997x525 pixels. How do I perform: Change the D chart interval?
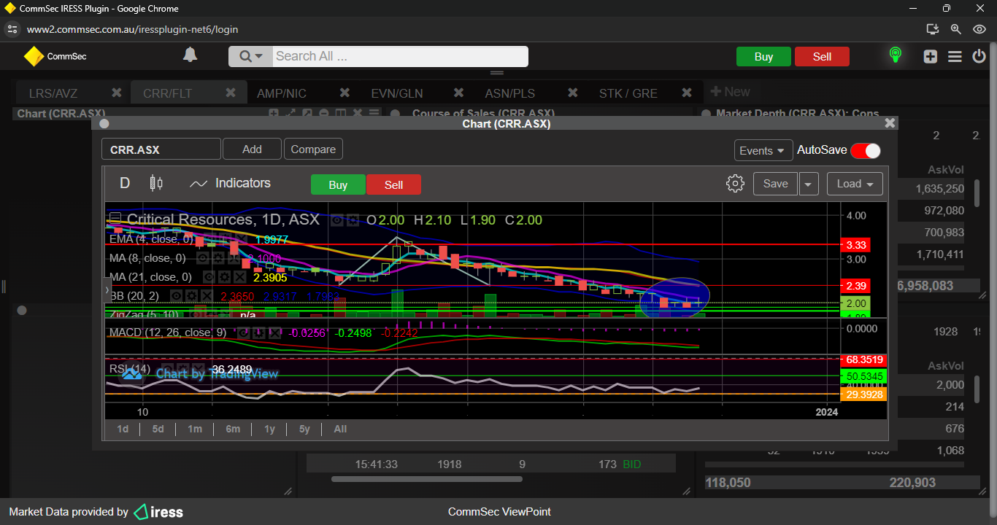tap(125, 183)
